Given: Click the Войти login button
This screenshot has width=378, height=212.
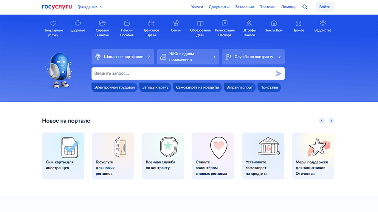Looking at the screenshot, I should tap(325, 7).
